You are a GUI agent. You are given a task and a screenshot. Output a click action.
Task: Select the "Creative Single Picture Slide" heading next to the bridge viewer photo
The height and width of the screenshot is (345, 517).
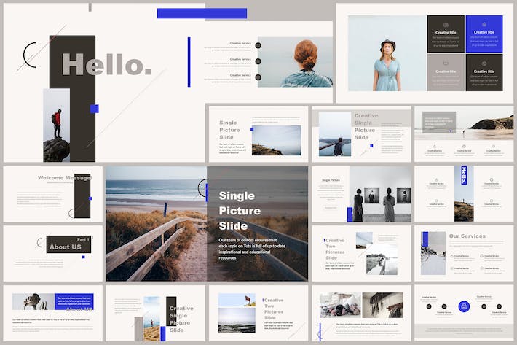click(x=365, y=126)
